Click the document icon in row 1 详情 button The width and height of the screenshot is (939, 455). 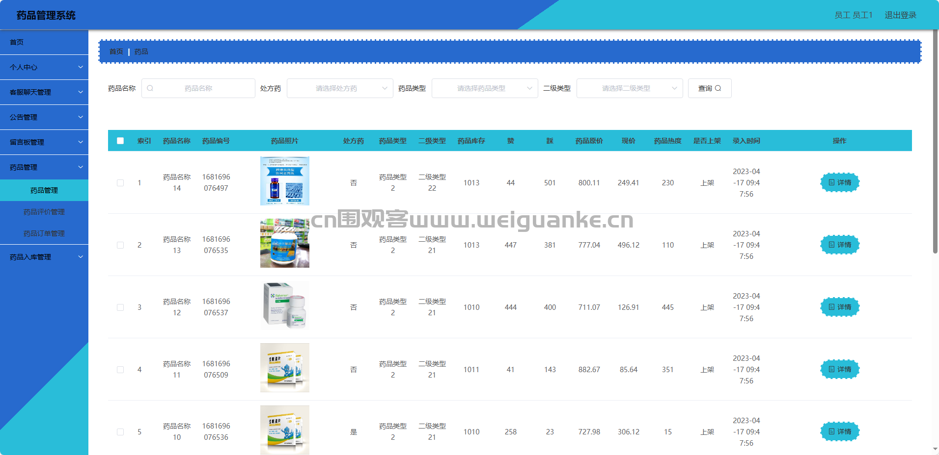(831, 182)
